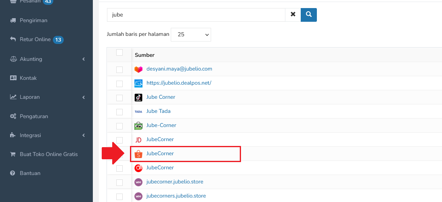442x202 pixels.
Task: Open the jubecorner.jubelio.store link
Action: point(175,182)
